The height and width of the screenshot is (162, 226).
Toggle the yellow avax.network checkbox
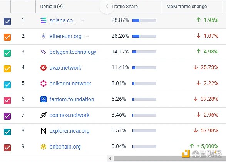coord(7,69)
